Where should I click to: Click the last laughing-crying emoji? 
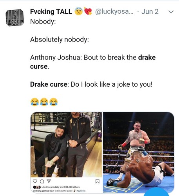click(x=54, y=102)
